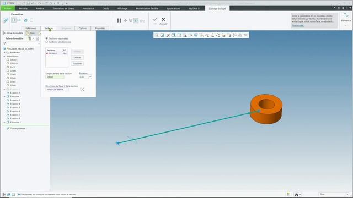This screenshot has width=353, height=198.
Task: Click the verify mode glasses icon
Action: click(x=142, y=21)
